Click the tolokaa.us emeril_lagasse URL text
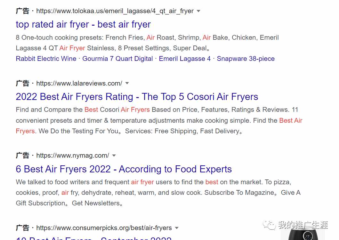 (x=115, y=11)
